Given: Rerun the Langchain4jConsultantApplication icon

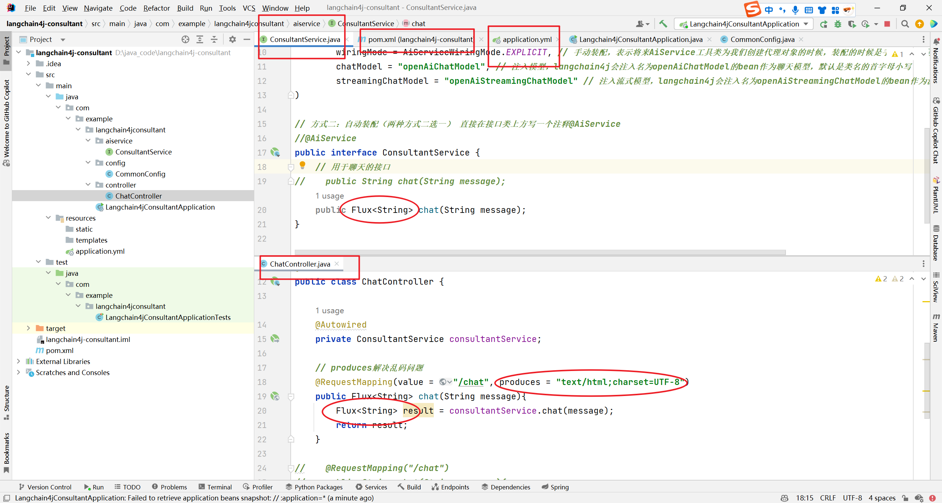Looking at the screenshot, I should 824,24.
